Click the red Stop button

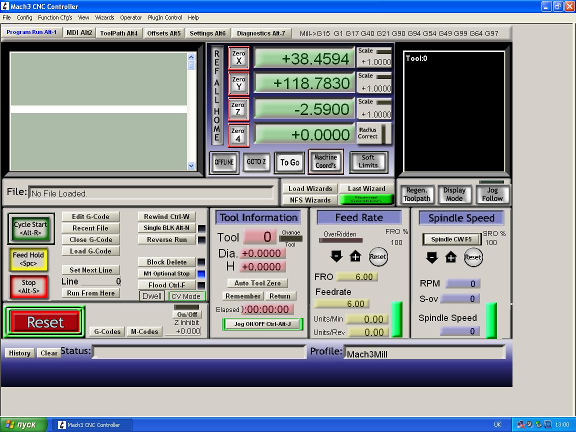click(28, 286)
